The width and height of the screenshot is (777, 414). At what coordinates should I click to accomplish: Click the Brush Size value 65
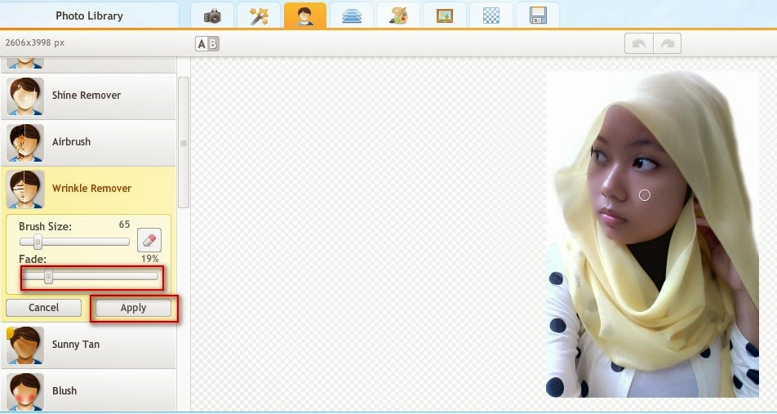(124, 225)
